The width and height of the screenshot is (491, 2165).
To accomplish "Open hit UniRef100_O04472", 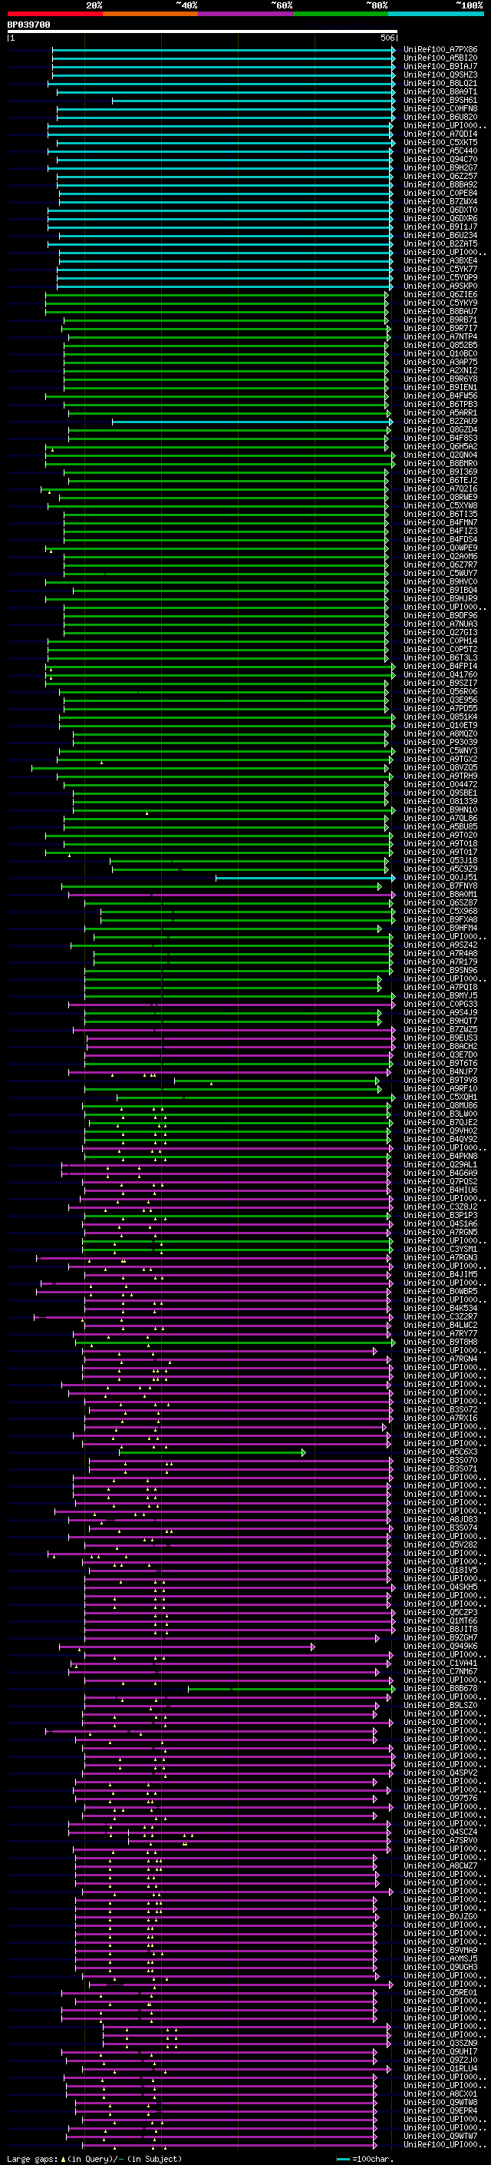I will (440, 785).
